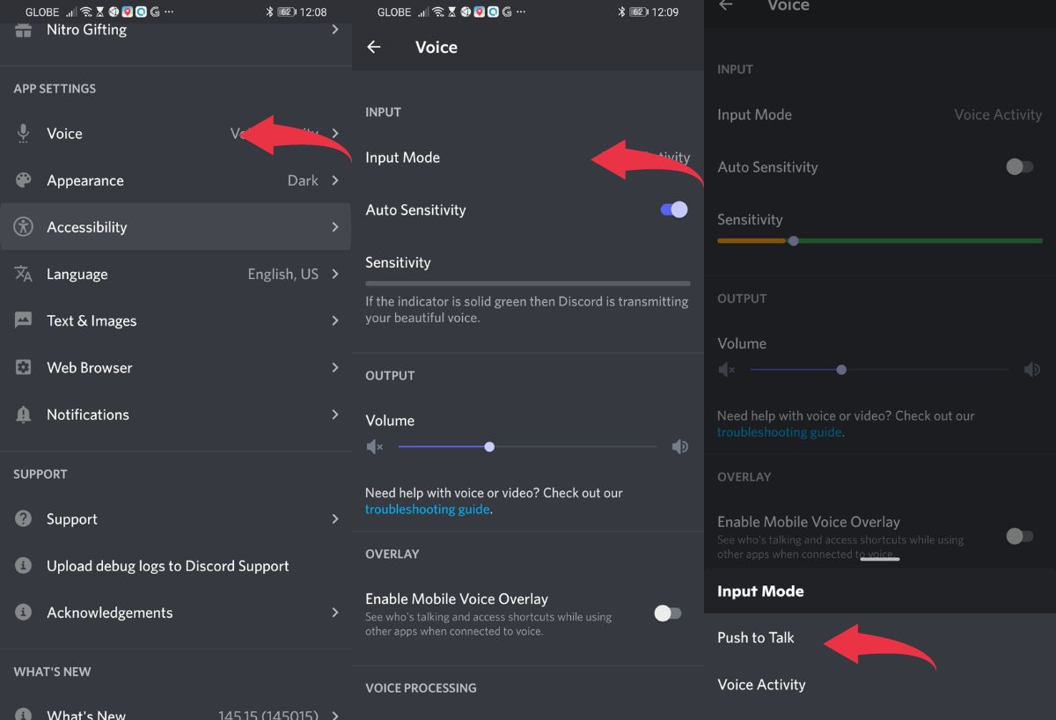Screen dimensions: 1056x720
Task: Click the output Volume slider handle
Action: (x=489, y=447)
